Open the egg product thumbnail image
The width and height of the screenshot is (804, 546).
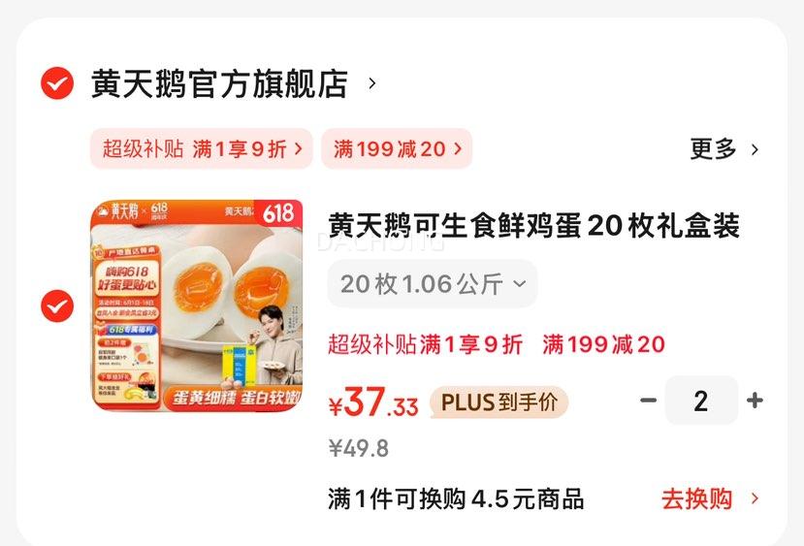click(197, 305)
